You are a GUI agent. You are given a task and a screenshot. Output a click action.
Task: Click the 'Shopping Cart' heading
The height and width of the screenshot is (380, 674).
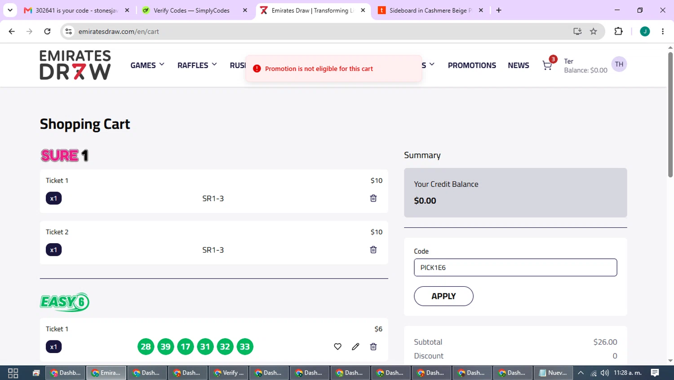pos(85,124)
